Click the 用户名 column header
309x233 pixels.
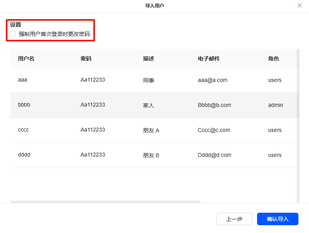coord(26,59)
